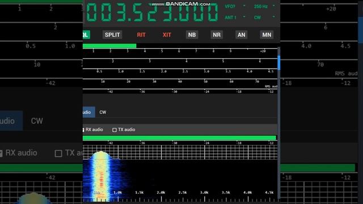Viewport: 363px width, 204px height.
Task: Open the ANT 1 antenna dropdown
Action: point(235,18)
